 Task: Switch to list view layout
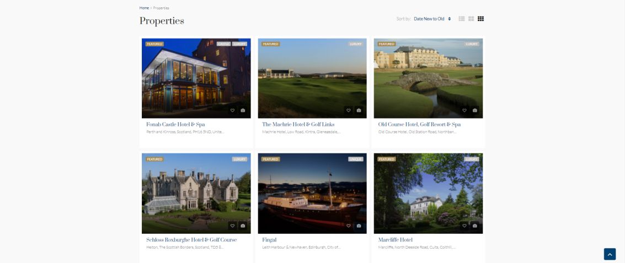(462, 19)
